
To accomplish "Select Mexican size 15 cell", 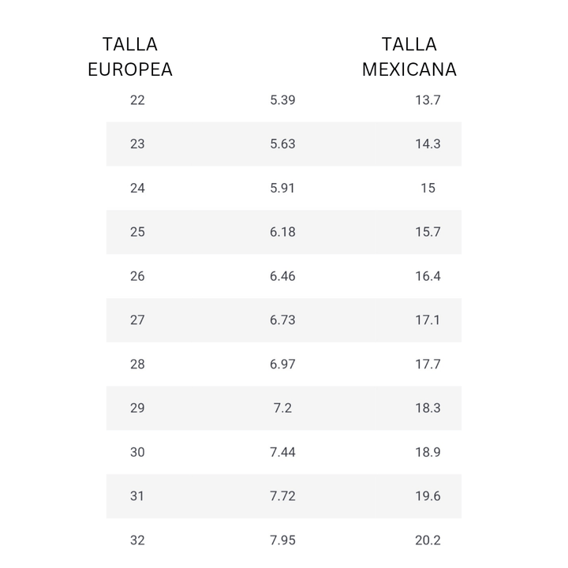I will pyautogui.click(x=428, y=189).
